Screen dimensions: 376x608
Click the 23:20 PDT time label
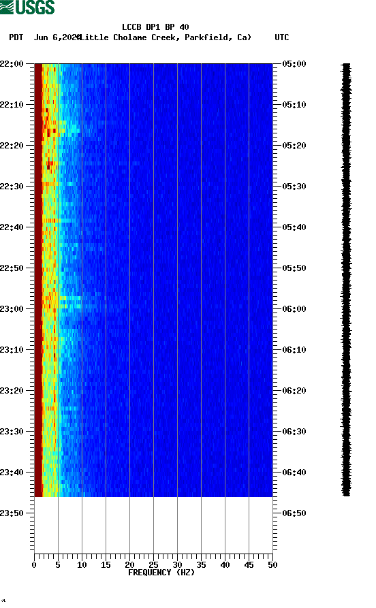[12, 391]
